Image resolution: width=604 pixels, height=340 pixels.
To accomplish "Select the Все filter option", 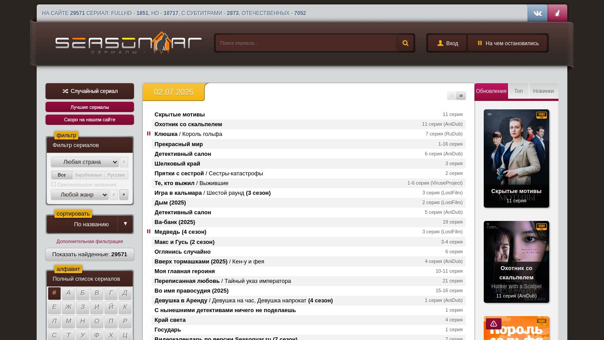I will point(62,175).
